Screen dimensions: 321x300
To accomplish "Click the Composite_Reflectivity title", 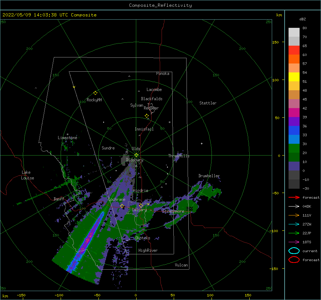I will click(x=160, y=5).
